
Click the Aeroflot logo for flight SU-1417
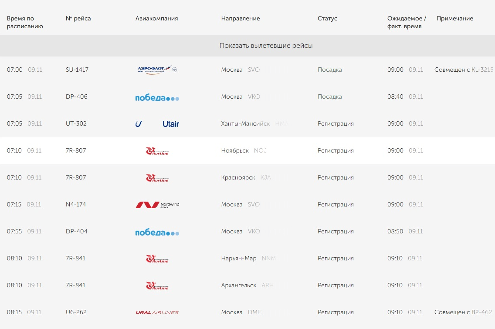click(x=157, y=70)
